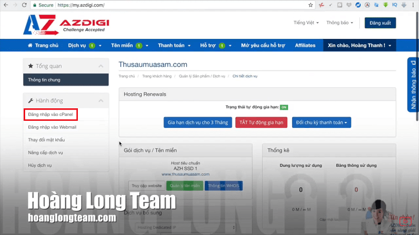Click Nâng cấp dịch vụ
Image resolution: width=419 pixels, height=235 pixels.
coord(45,152)
